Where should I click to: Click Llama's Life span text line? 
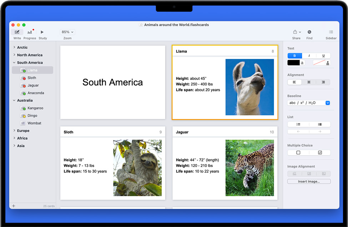(x=198, y=90)
